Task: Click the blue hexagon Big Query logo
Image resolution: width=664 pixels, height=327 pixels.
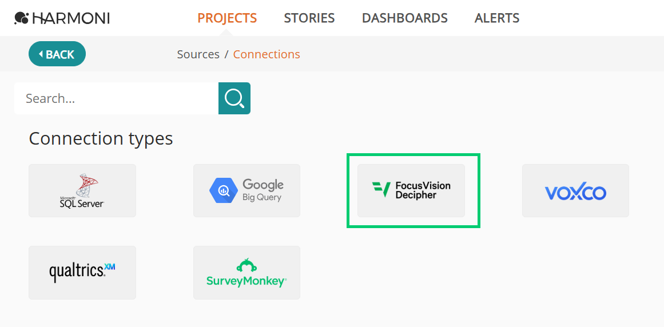Action: 224,190
